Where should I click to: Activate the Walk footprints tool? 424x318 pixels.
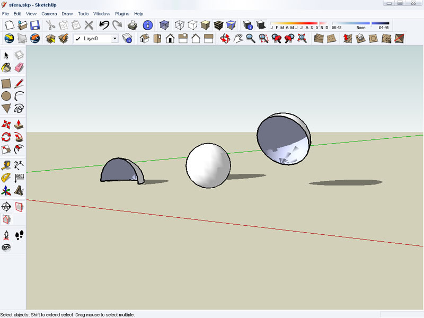tap(19, 235)
